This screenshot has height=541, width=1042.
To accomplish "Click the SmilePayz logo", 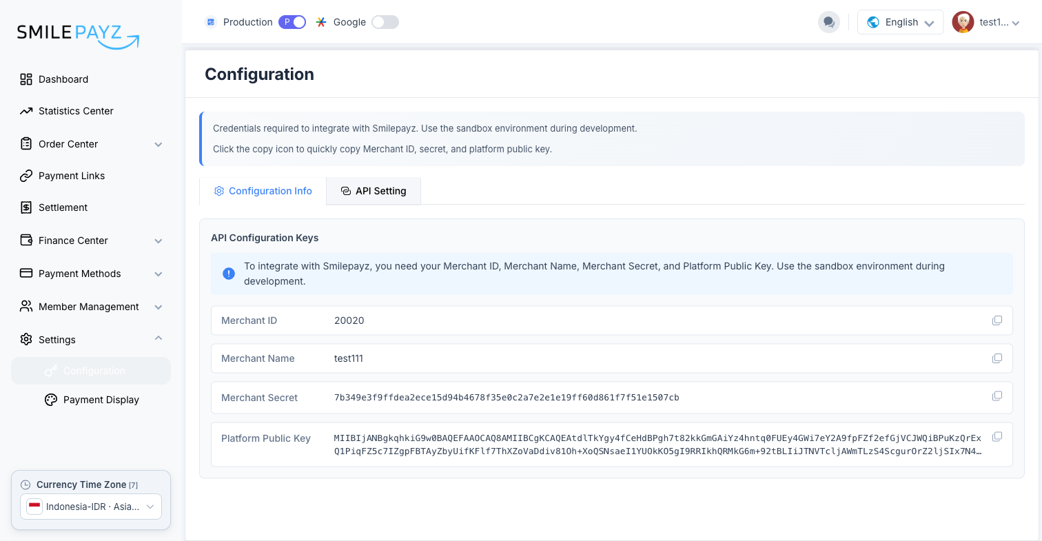I will click(x=78, y=36).
